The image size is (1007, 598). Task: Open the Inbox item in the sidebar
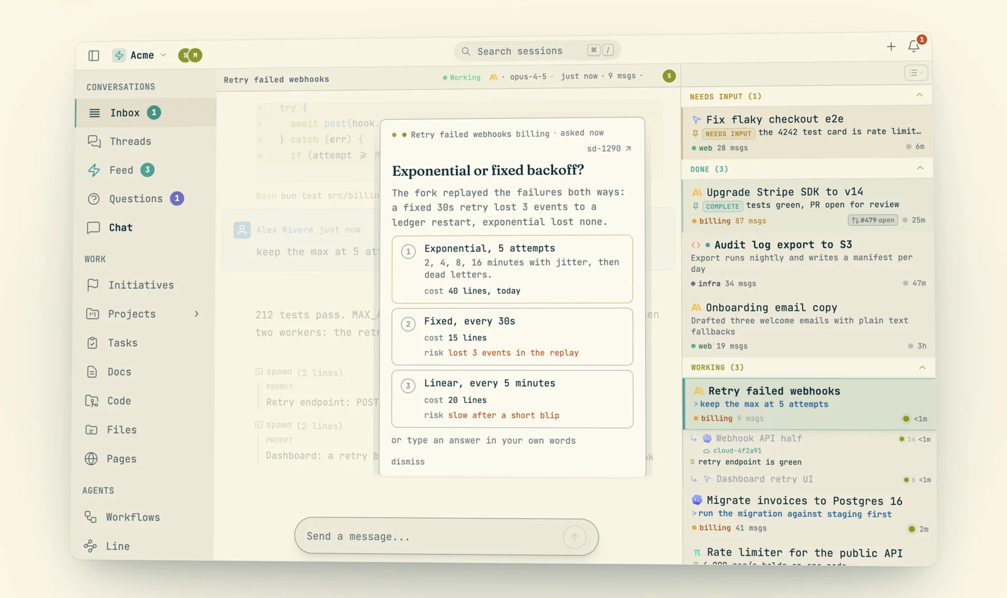click(145, 112)
